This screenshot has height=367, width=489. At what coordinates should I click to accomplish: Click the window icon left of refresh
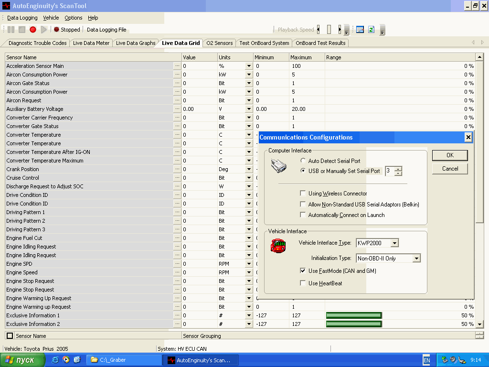pos(360,30)
